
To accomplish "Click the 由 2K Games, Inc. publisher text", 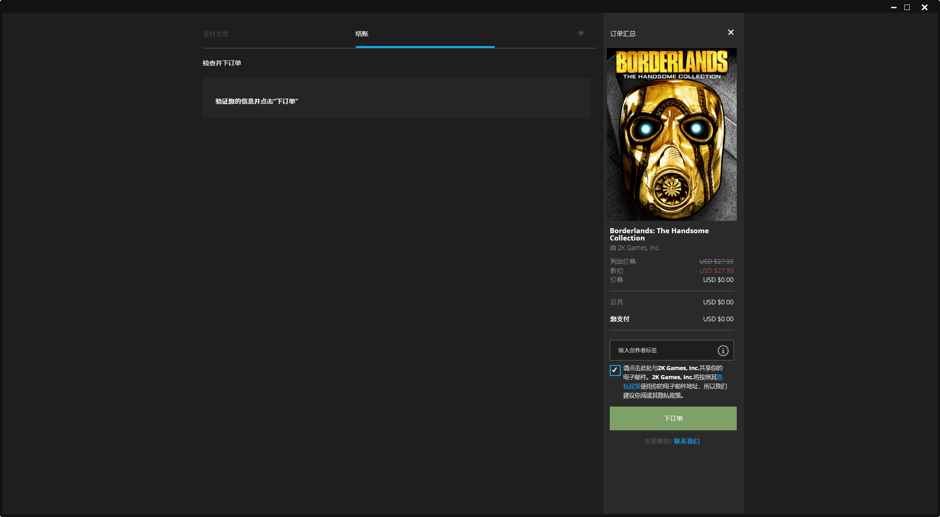I will coord(635,248).
